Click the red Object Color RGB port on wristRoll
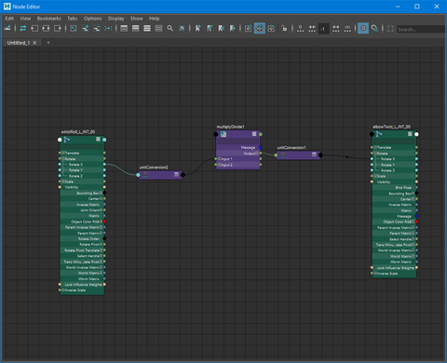447x363 pixels. (104, 222)
